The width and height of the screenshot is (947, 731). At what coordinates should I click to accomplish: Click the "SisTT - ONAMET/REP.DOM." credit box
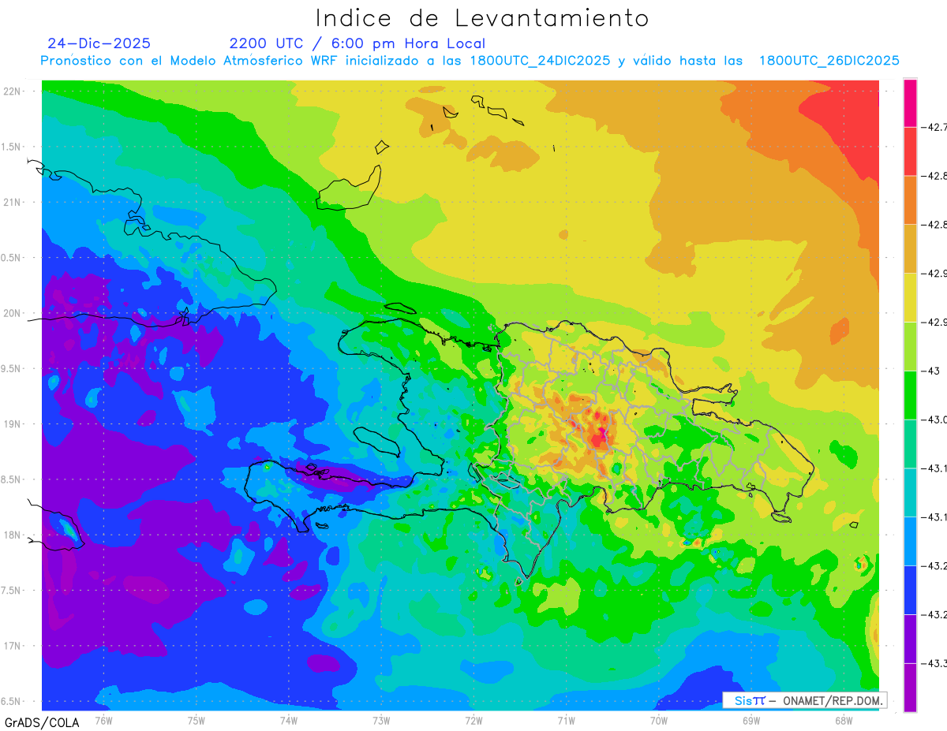pyautogui.click(x=805, y=700)
